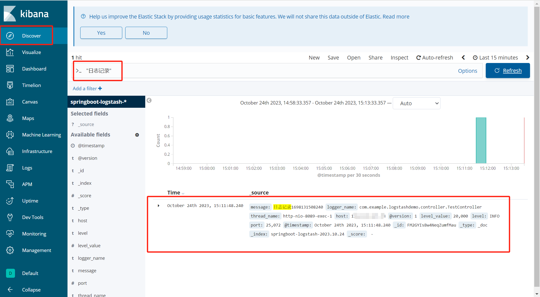Click the Collapse arrow icon

click(10, 289)
